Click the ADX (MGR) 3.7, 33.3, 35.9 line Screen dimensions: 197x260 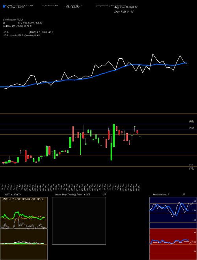[x=28, y=32]
